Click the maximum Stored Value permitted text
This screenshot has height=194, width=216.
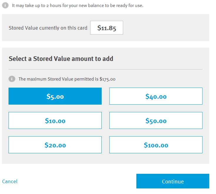point(67,79)
